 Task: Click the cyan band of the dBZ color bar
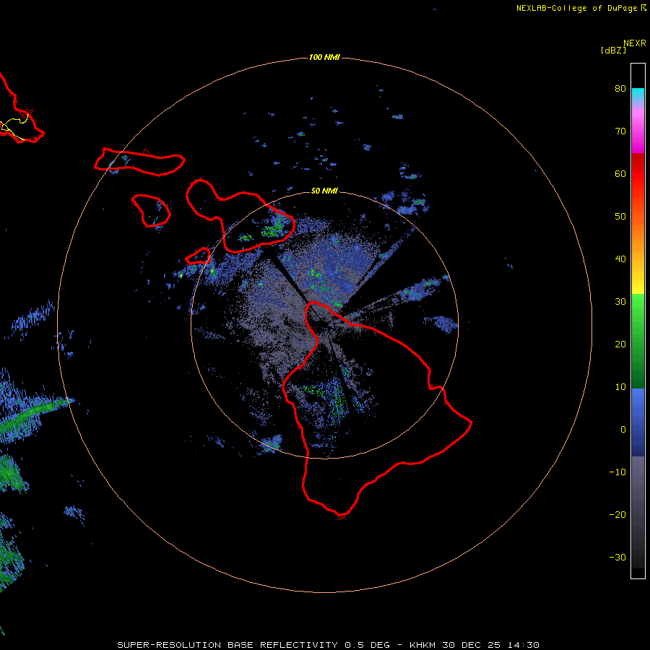638,94
